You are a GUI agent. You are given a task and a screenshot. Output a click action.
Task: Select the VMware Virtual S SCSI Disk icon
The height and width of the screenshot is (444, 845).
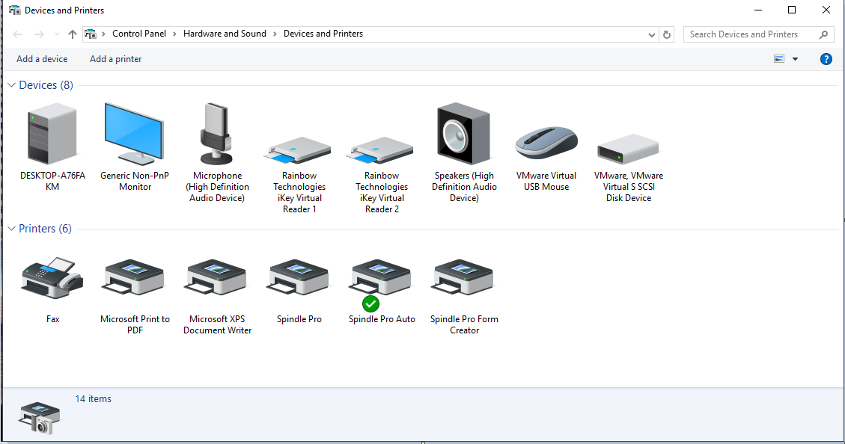click(x=628, y=149)
